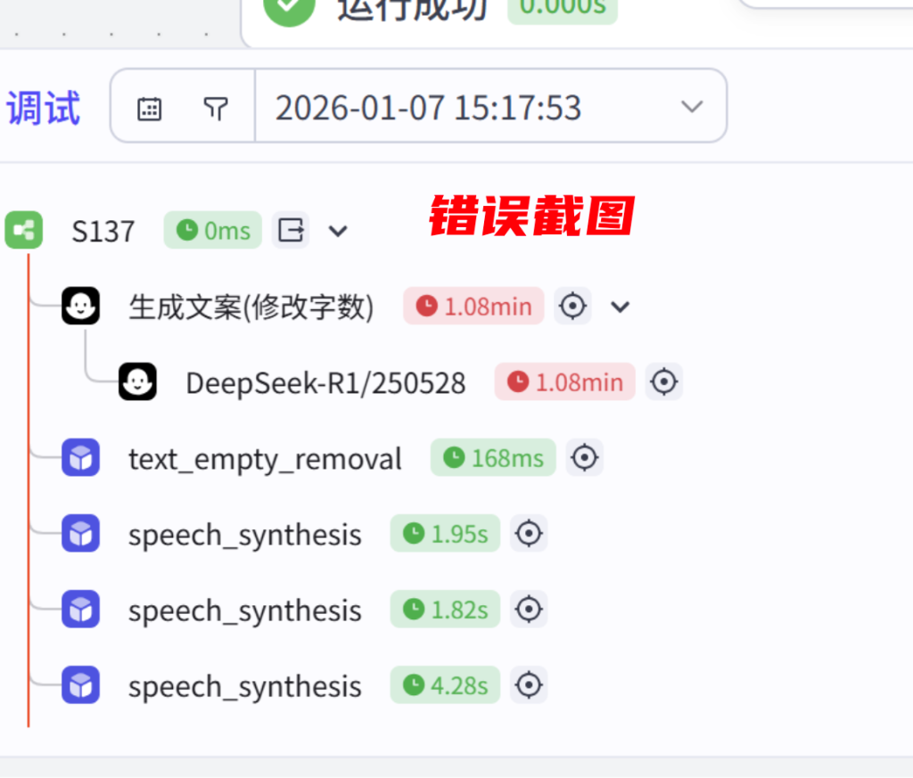Collapse the S137 tree with its chevron
Image resolution: width=913 pixels, height=778 pixels.
pos(338,231)
